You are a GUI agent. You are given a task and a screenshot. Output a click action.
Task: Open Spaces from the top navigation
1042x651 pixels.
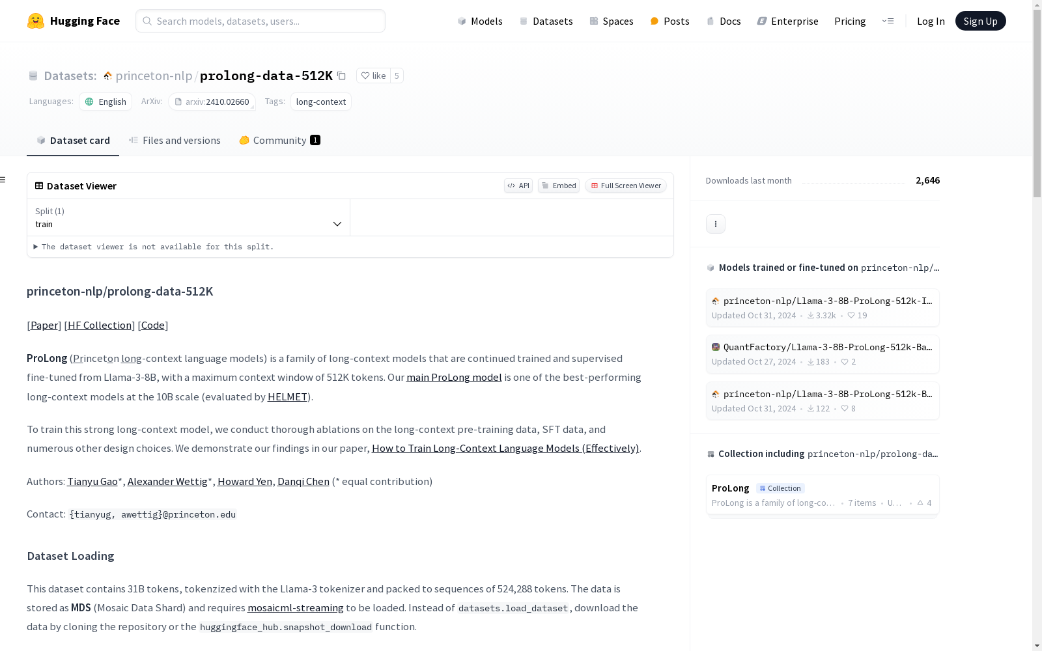tap(612, 21)
